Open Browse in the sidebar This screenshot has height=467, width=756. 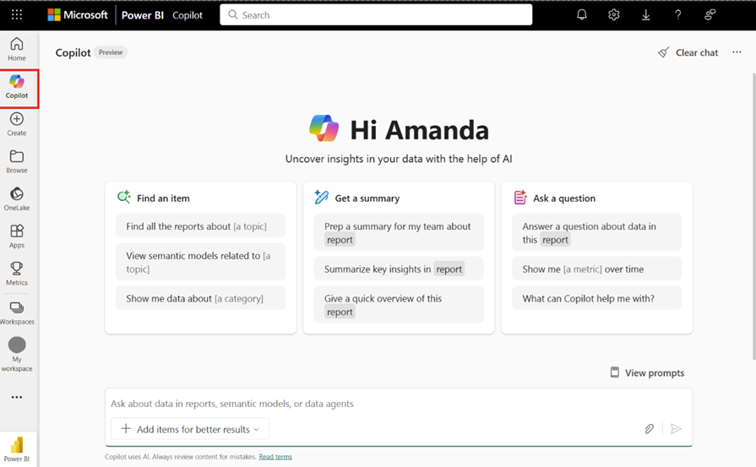[x=17, y=162]
